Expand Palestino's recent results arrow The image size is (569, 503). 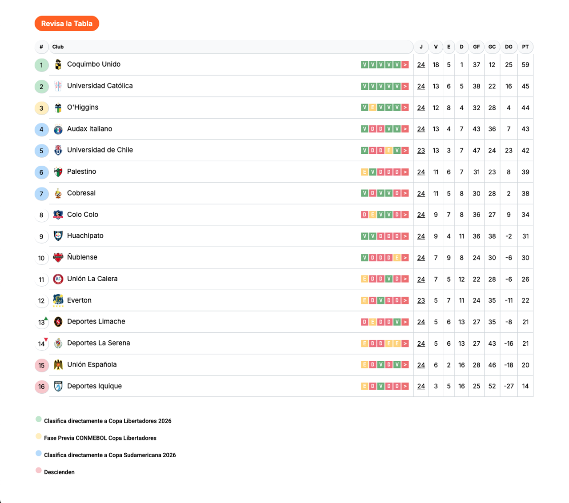(x=405, y=172)
